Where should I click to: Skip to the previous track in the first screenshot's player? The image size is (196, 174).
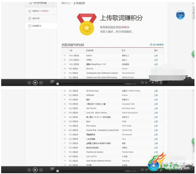tap(29, 83)
